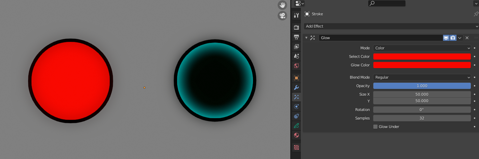Open the Output properties tab
Screen dimensions: 479x159
[x=296, y=37]
